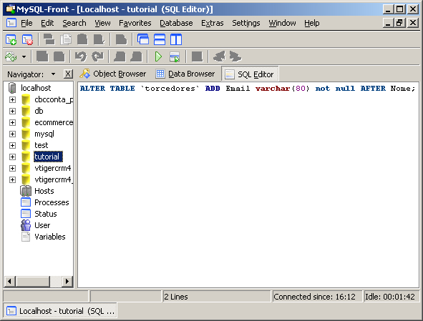This screenshot has width=423, height=321.
Task: Close the Navigator panel with its X
Action: point(68,74)
